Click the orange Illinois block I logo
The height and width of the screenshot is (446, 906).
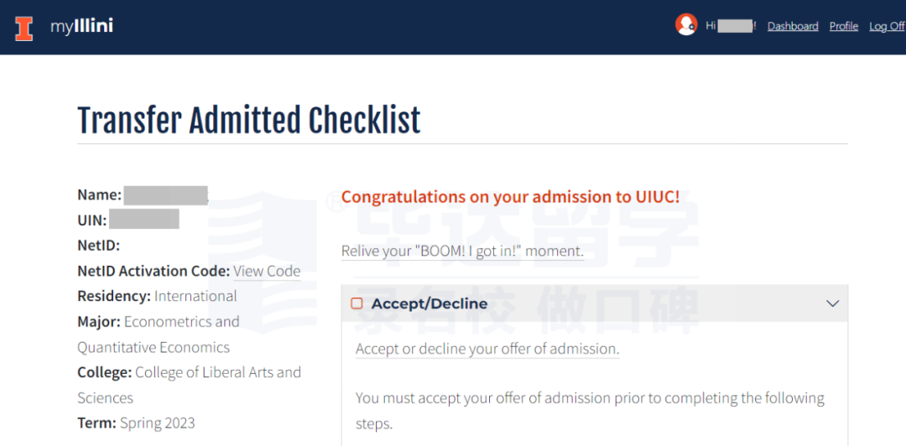pos(23,29)
